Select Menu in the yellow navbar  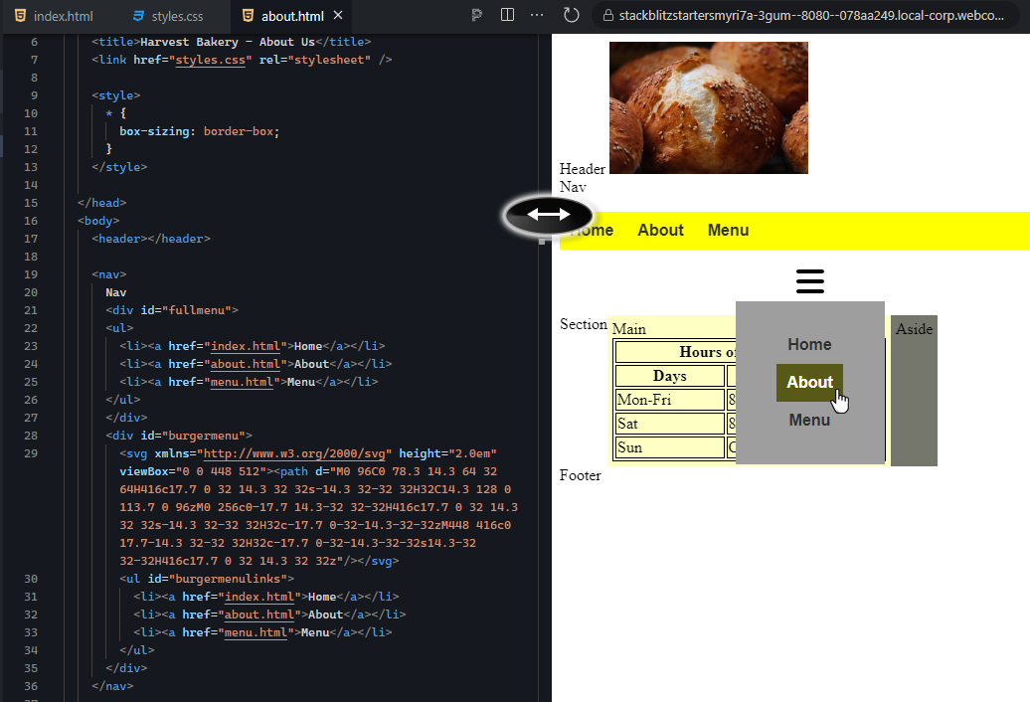pyautogui.click(x=728, y=230)
